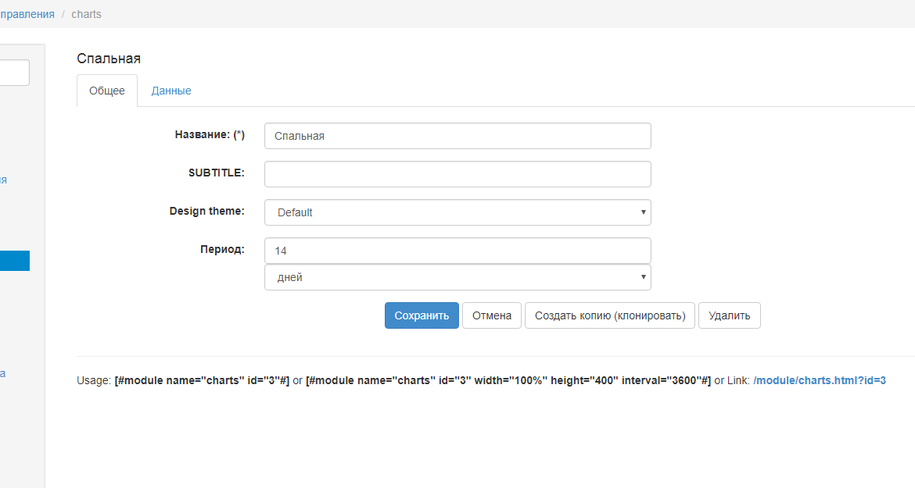Open the /module/charts.html?id=3 link

[x=820, y=380]
